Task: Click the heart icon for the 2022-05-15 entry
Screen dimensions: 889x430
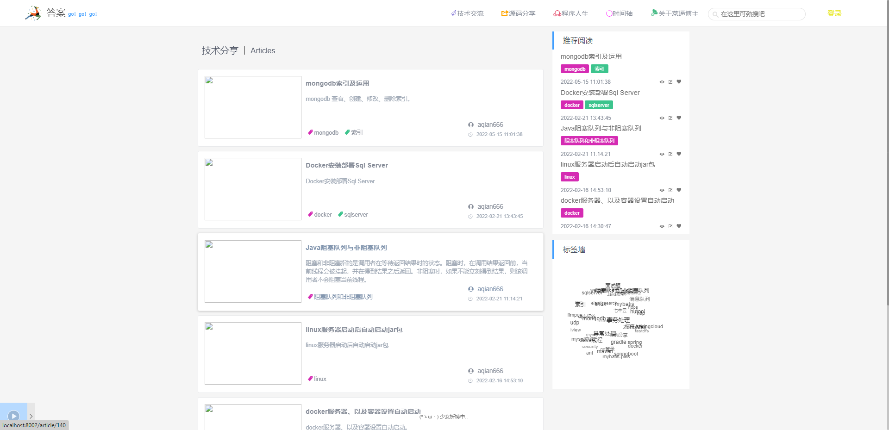Action: (679, 82)
